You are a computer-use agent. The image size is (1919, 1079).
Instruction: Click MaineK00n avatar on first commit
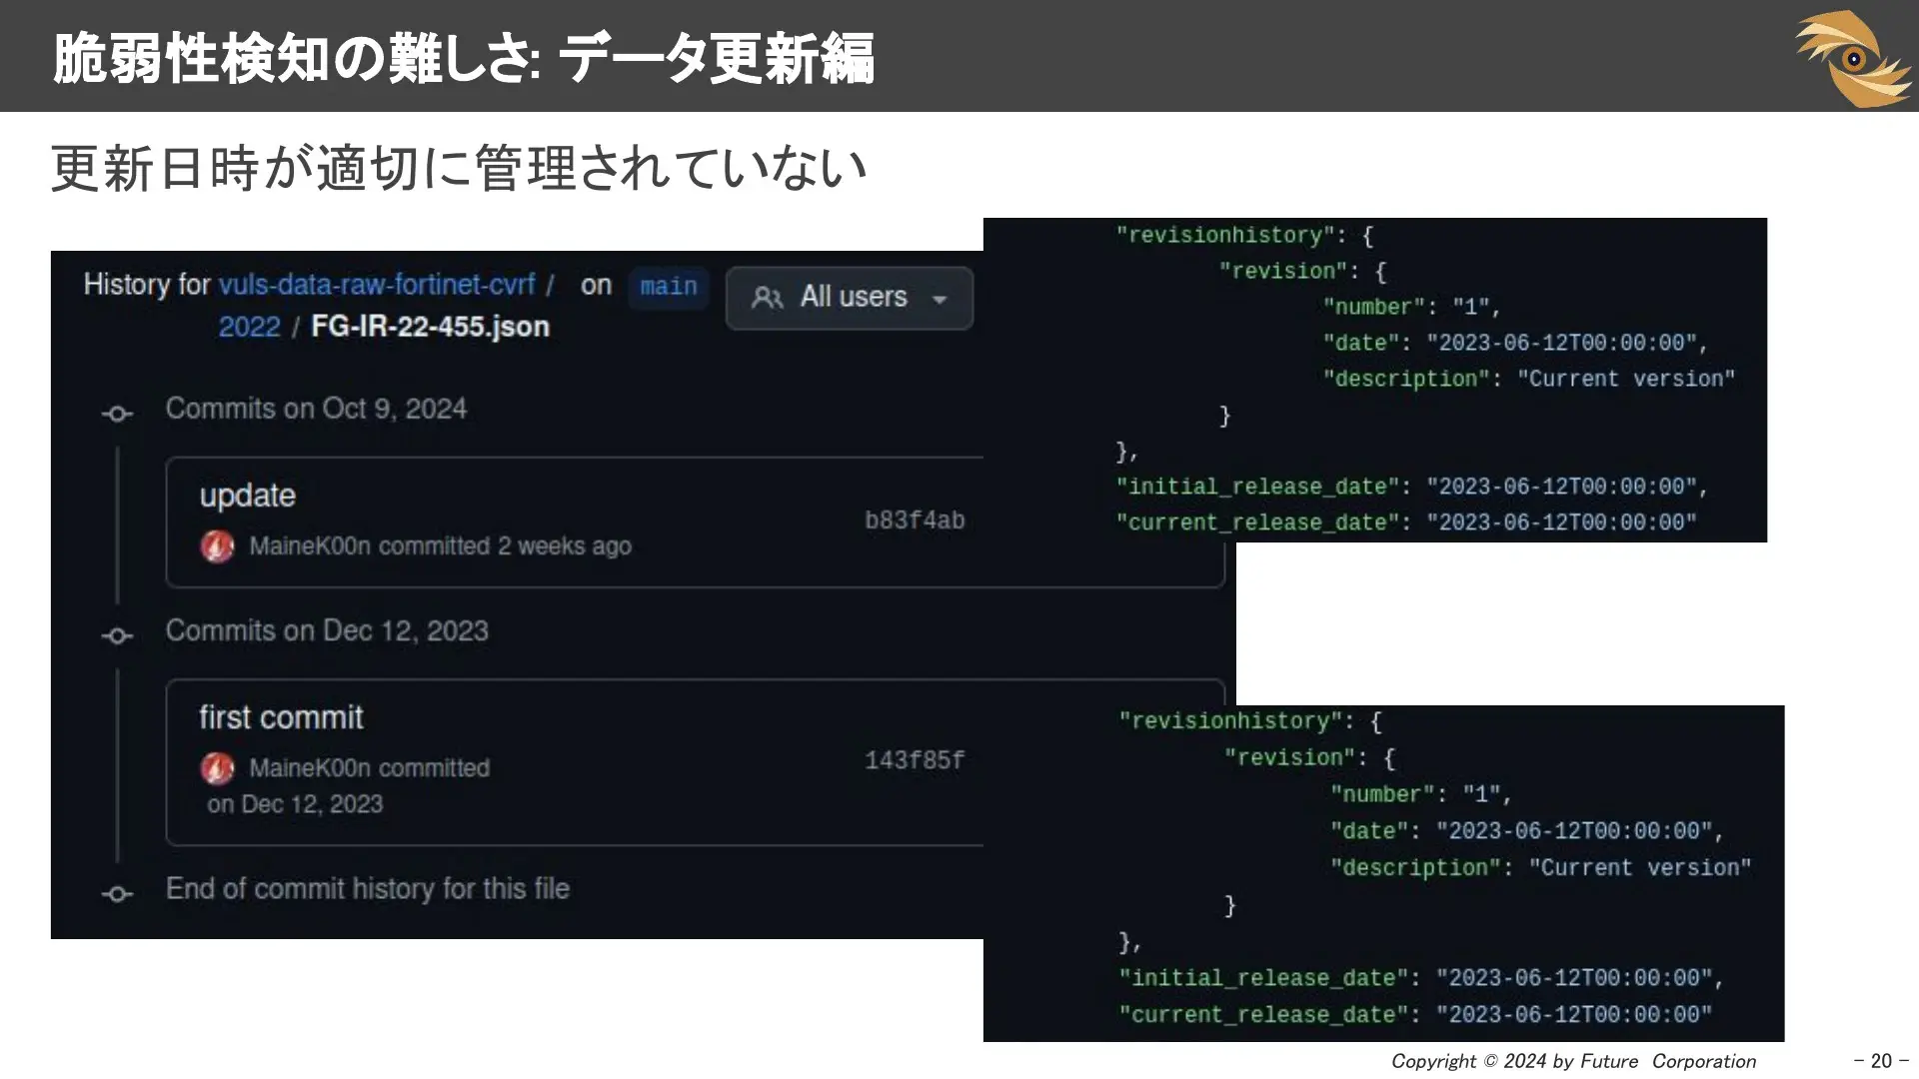(x=217, y=768)
